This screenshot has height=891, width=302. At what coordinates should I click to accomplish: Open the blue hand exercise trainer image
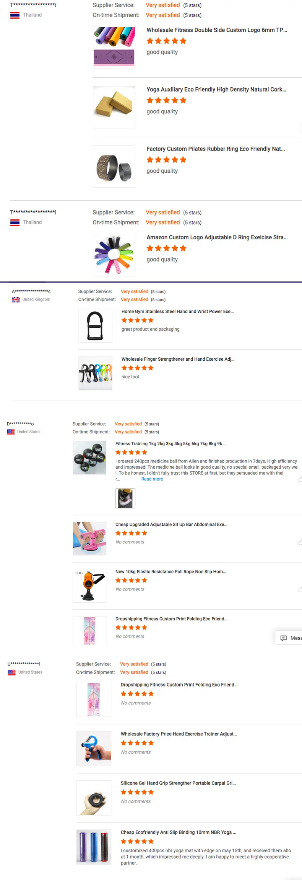click(x=94, y=748)
